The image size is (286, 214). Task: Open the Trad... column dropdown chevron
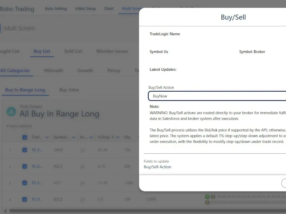pyautogui.click(x=47, y=137)
